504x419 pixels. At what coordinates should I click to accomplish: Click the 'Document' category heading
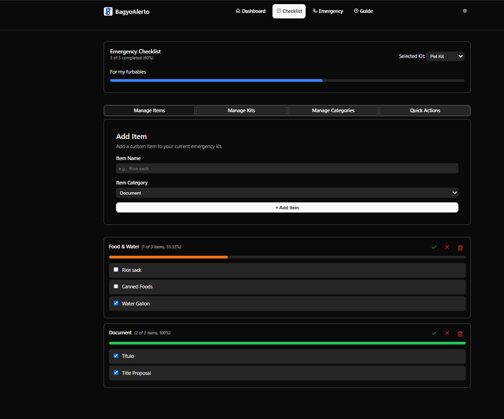click(x=120, y=333)
